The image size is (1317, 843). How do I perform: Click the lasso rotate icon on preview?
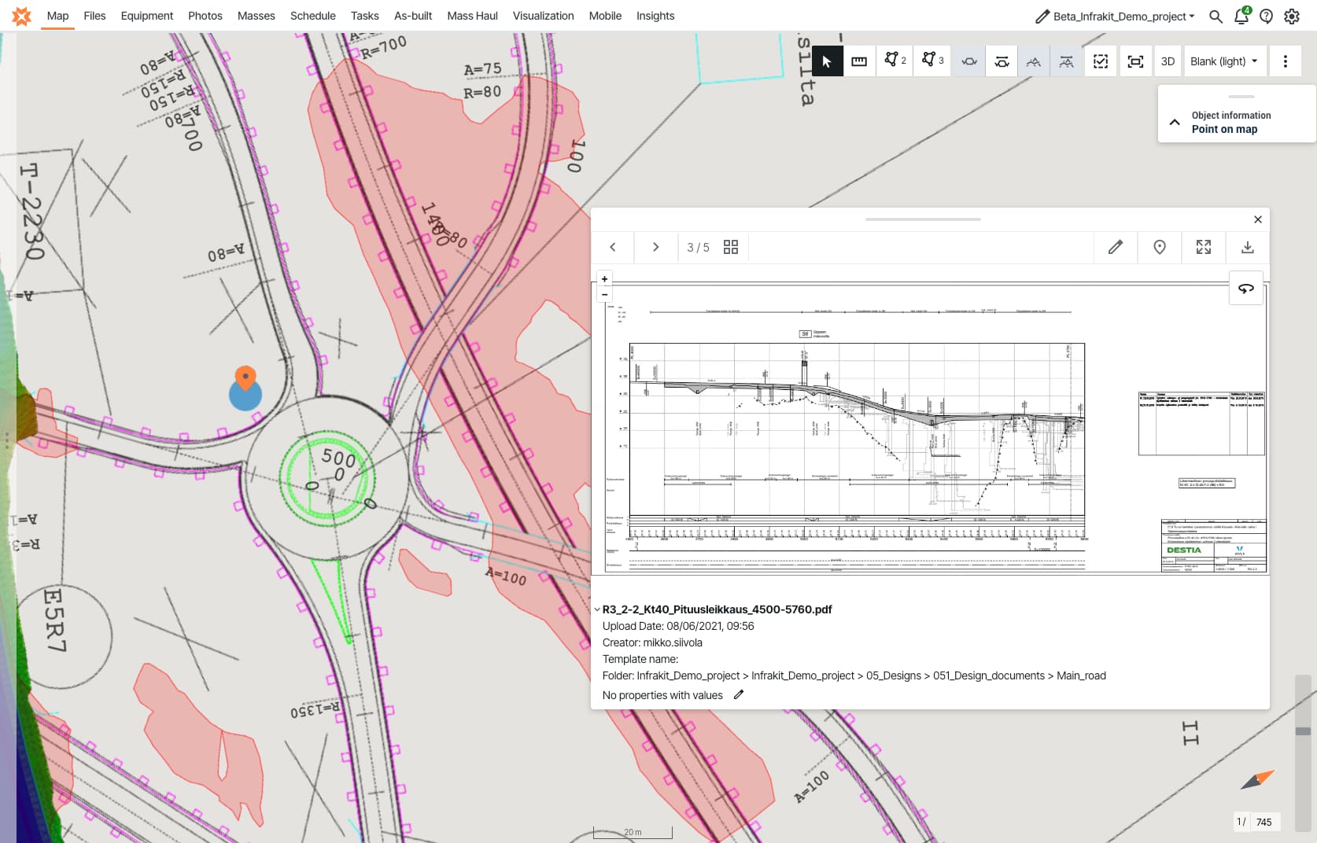point(1246,289)
